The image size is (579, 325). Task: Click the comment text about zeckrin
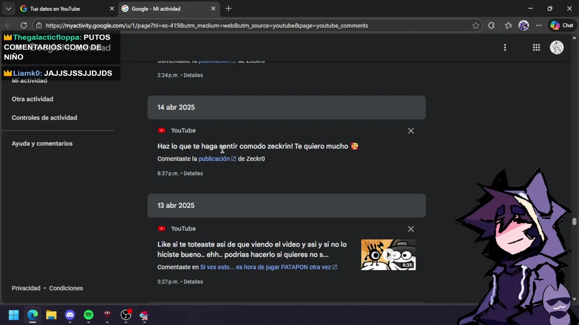pyautogui.click(x=258, y=146)
